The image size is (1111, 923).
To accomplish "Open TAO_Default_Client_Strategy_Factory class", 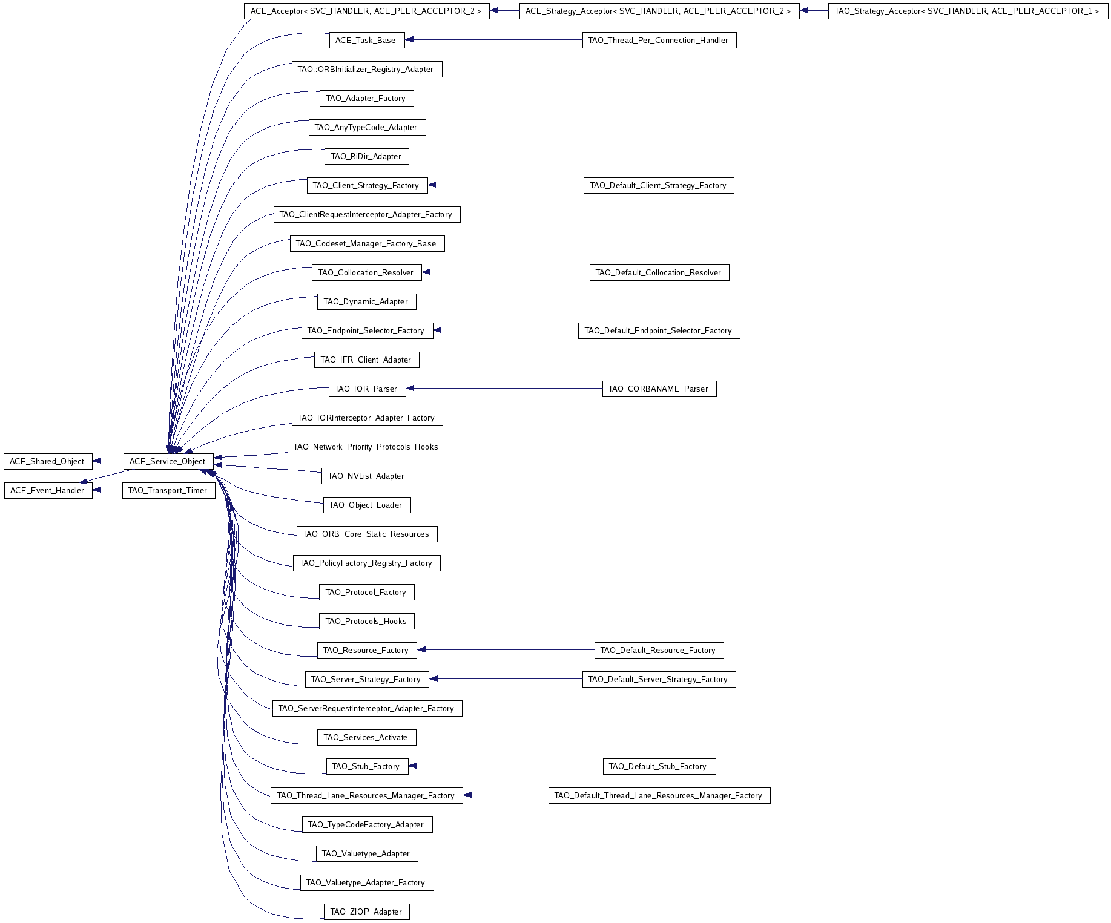I will 658,185.
